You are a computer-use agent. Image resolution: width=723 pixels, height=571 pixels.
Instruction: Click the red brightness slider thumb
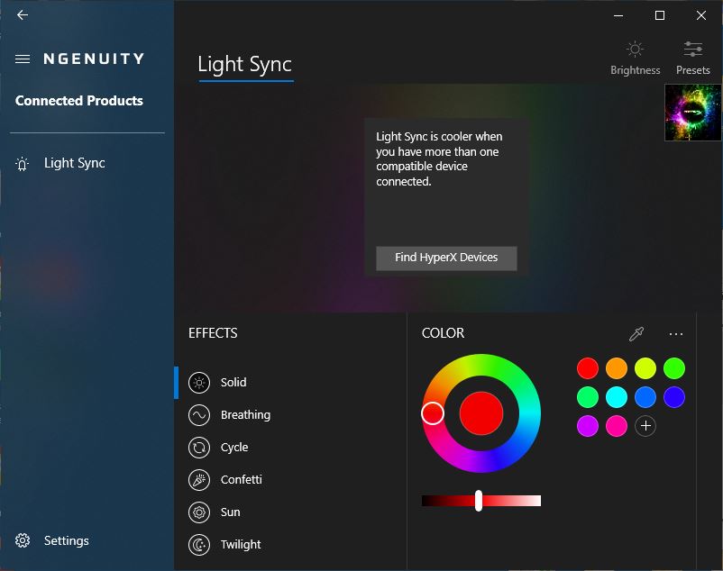coord(479,501)
